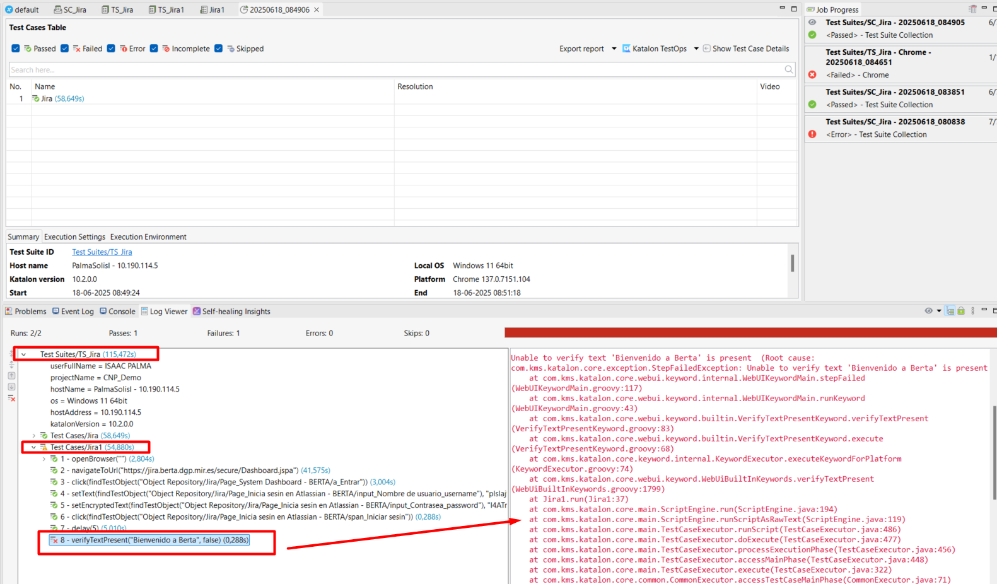Open the Self-healing Insights tab
Viewport: 997px width, 584px height.
pyautogui.click(x=231, y=312)
